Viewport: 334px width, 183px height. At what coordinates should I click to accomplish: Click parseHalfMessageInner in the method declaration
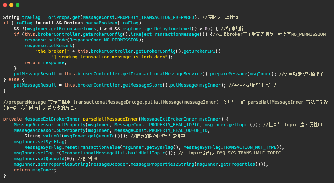[111, 119]
